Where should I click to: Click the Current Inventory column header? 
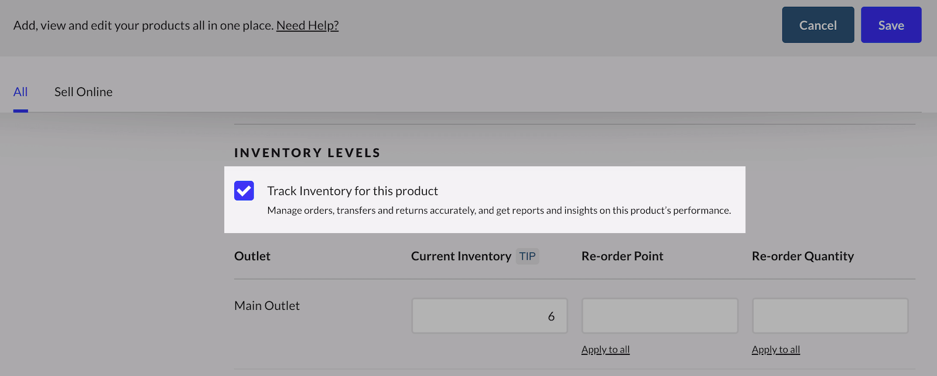(x=461, y=257)
